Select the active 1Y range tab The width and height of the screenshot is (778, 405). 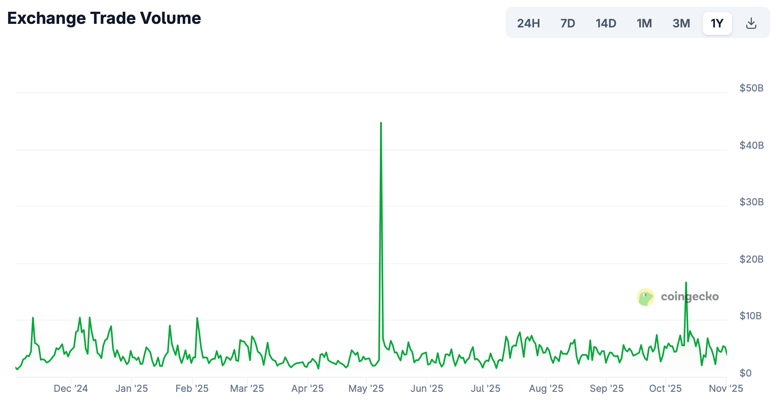tap(717, 23)
